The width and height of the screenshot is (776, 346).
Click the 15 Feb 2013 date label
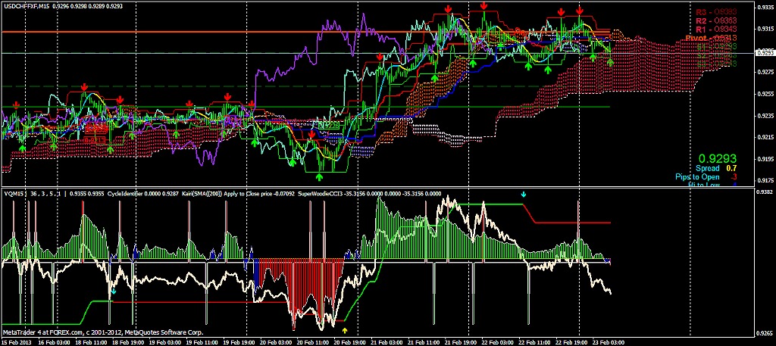15,342
